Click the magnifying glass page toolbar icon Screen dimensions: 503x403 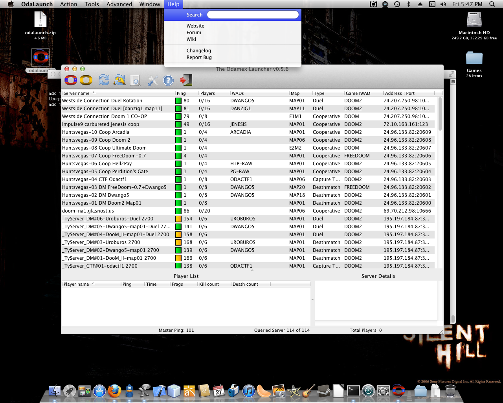tap(135, 81)
